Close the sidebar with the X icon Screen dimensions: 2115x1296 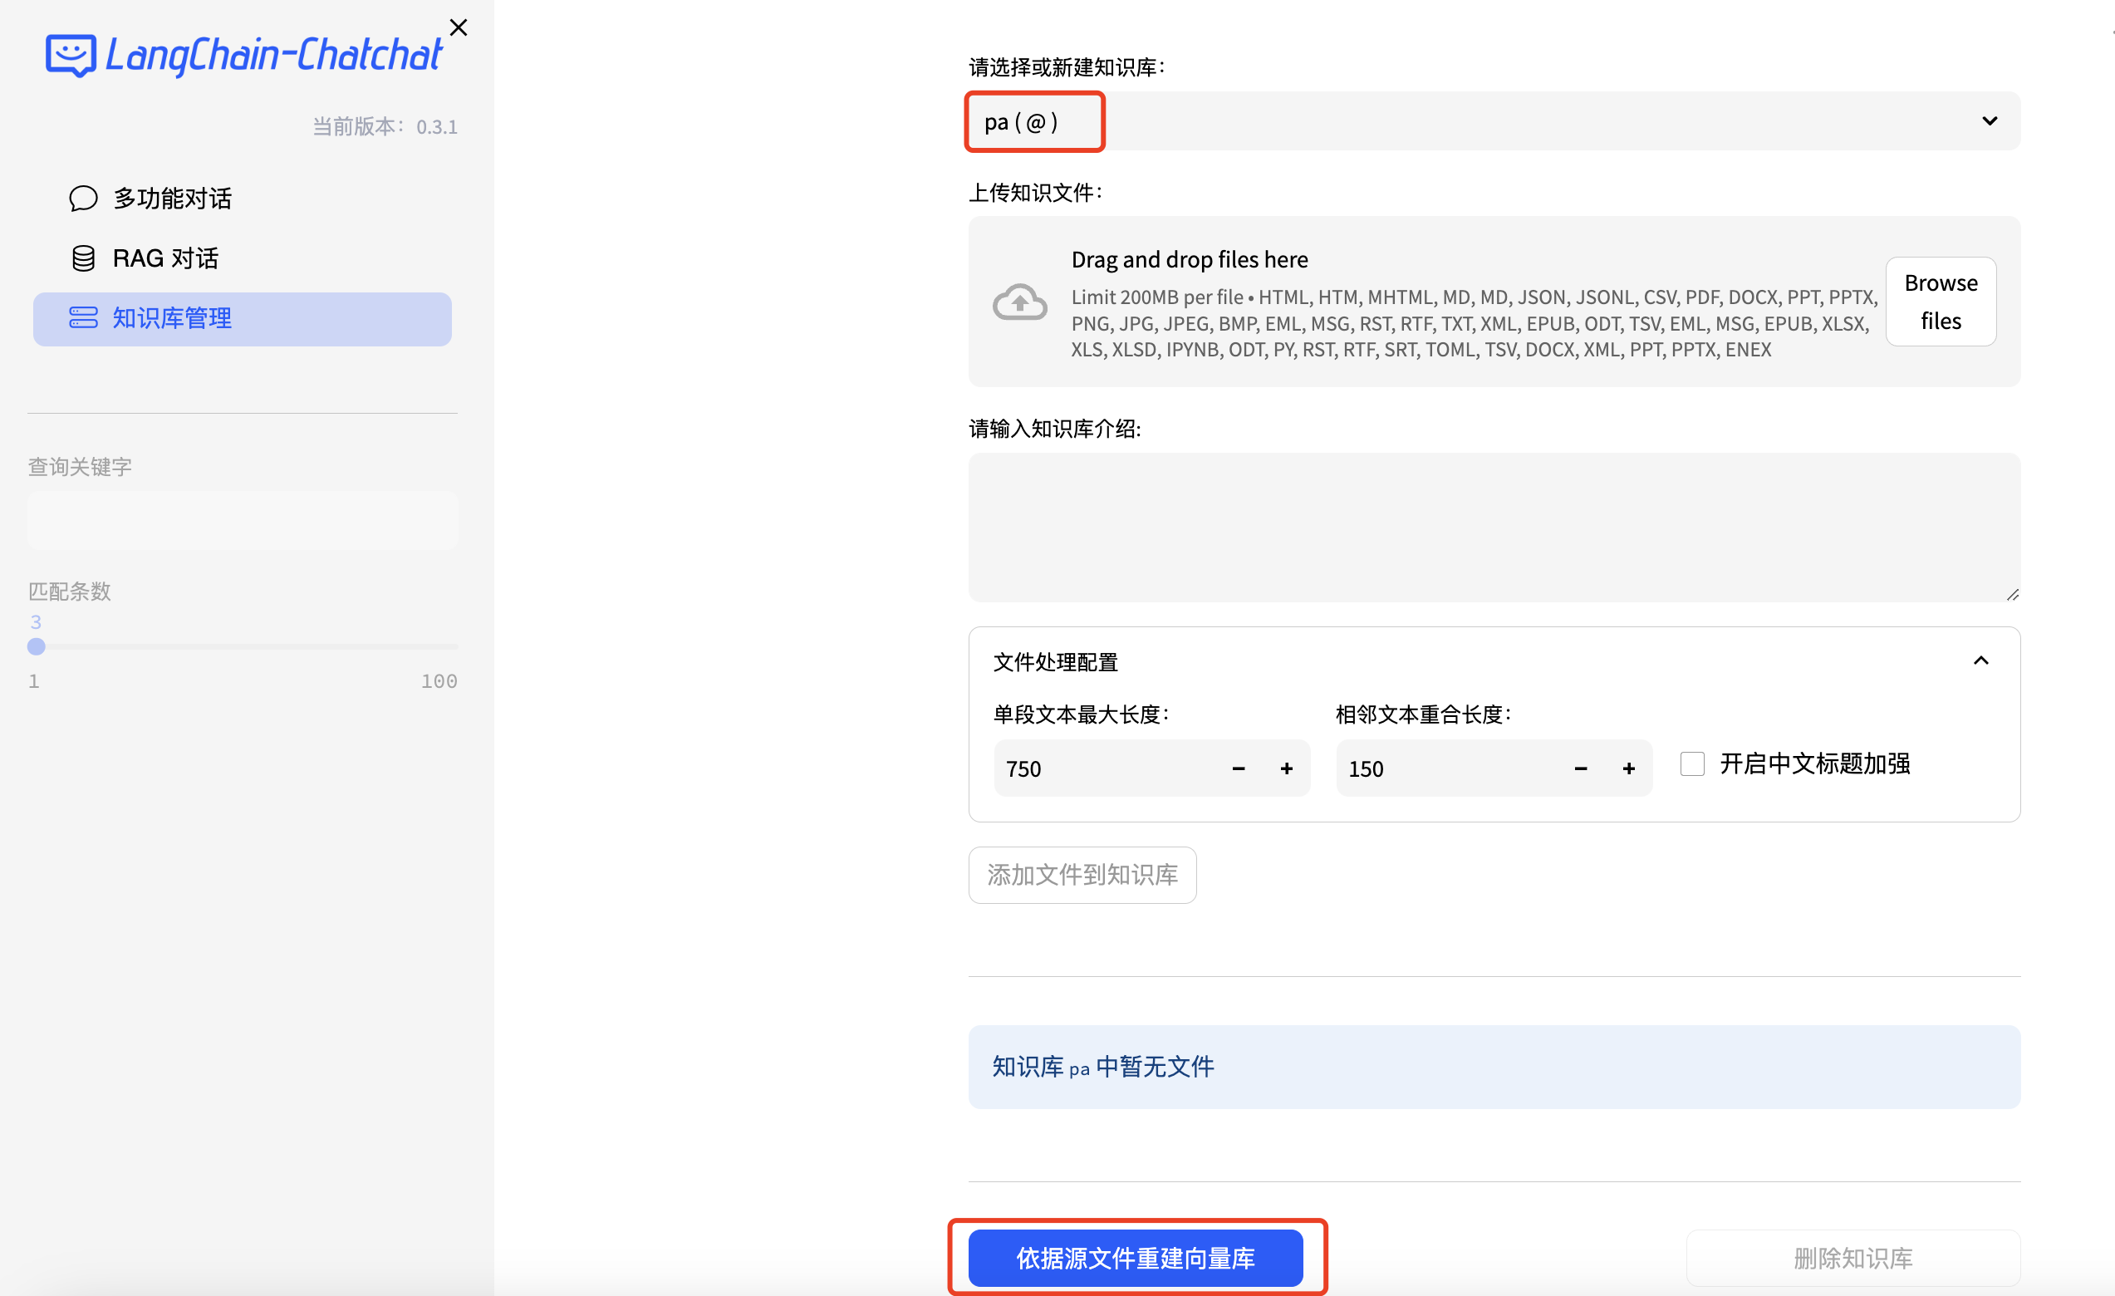459,27
